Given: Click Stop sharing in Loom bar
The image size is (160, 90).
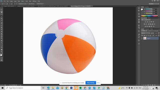Looking at the screenshot, I should [x=91, y=83].
